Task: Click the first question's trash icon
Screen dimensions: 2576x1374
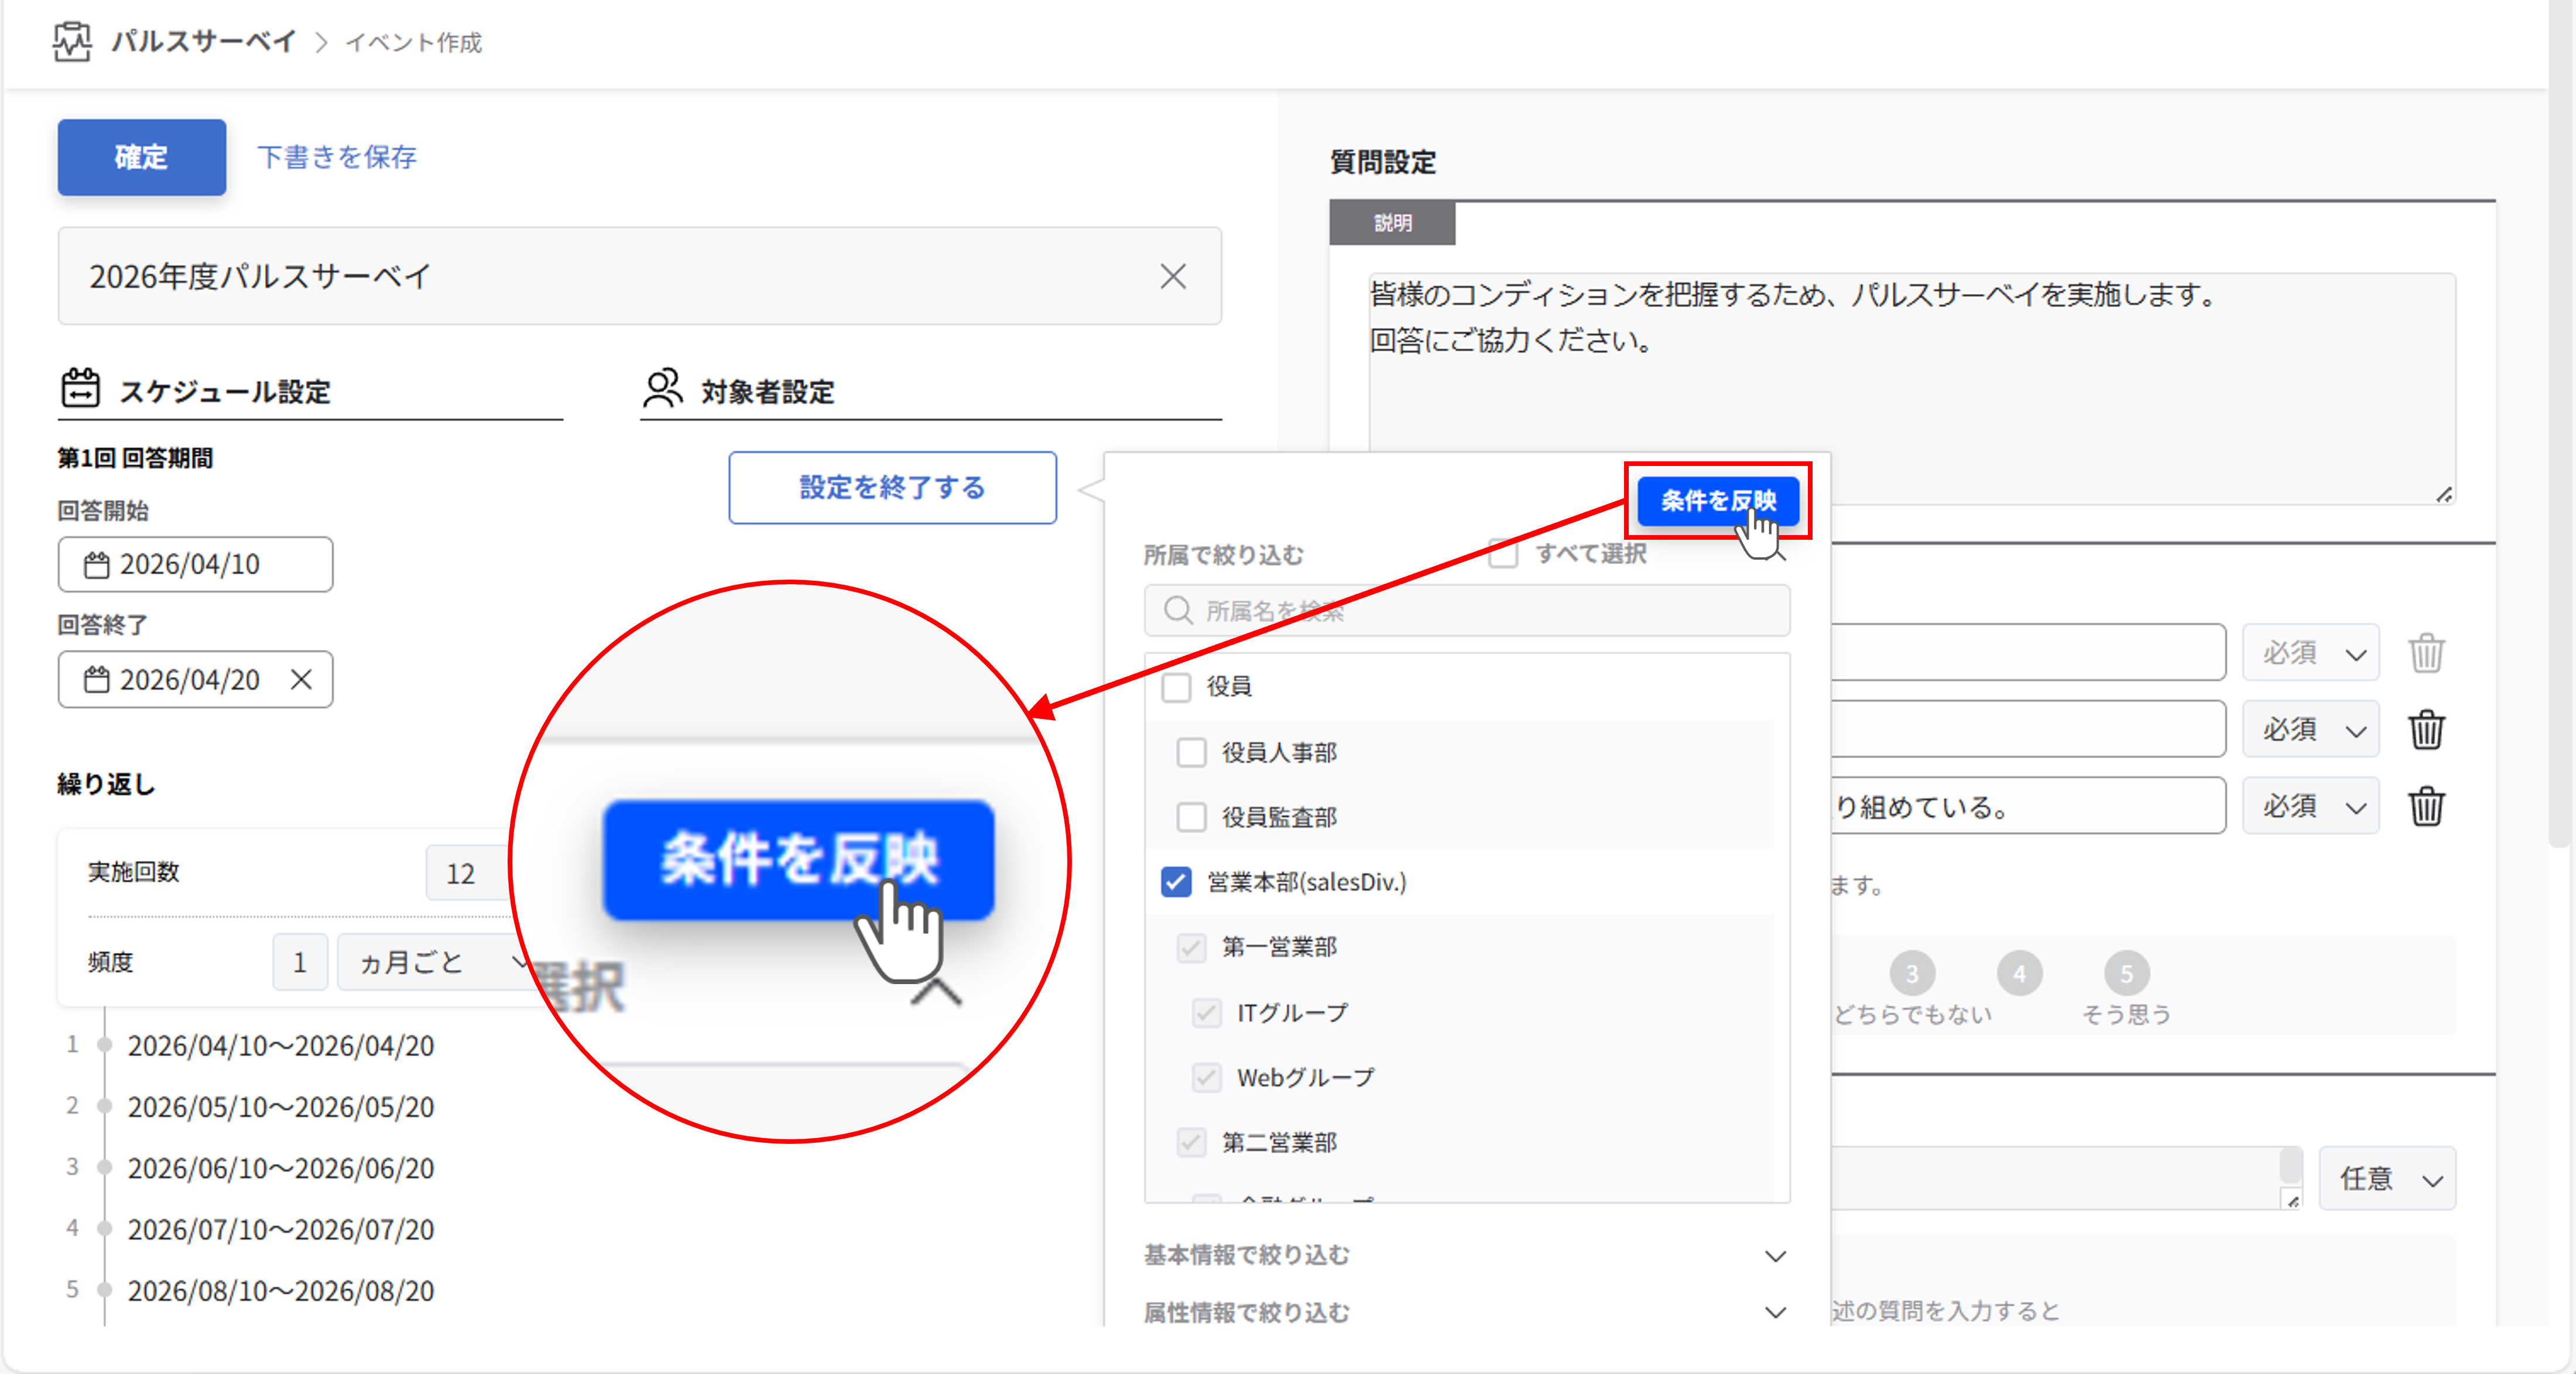Action: (2426, 654)
